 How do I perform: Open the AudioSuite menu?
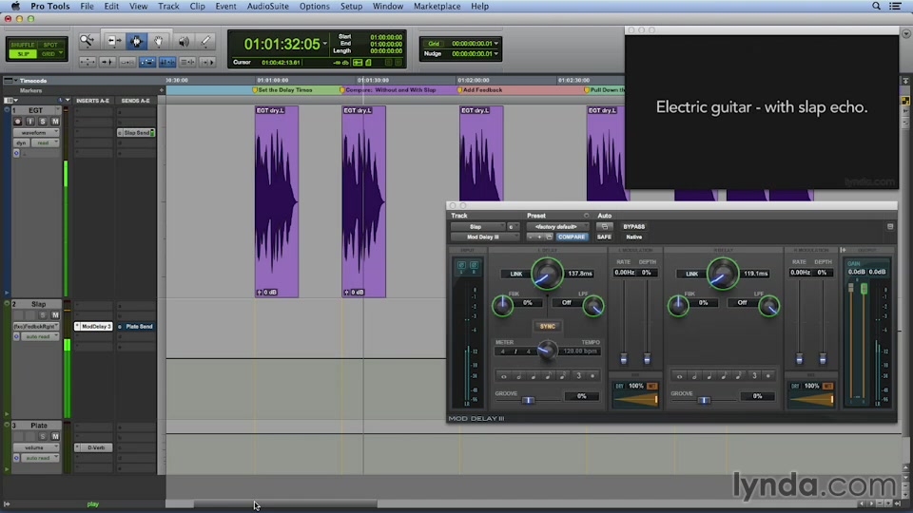(x=268, y=6)
